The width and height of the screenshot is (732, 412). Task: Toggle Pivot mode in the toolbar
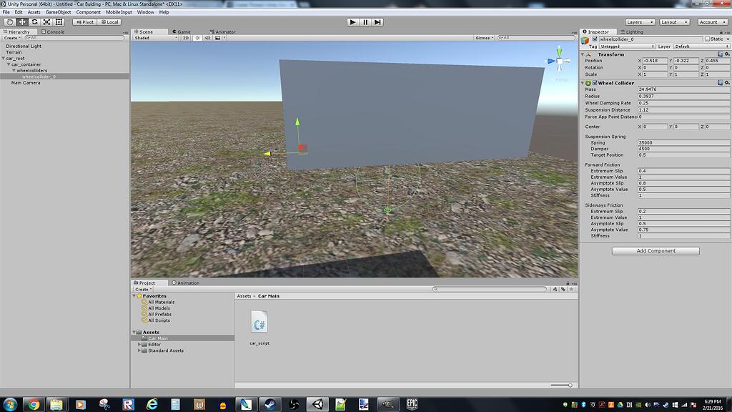(85, 21)
